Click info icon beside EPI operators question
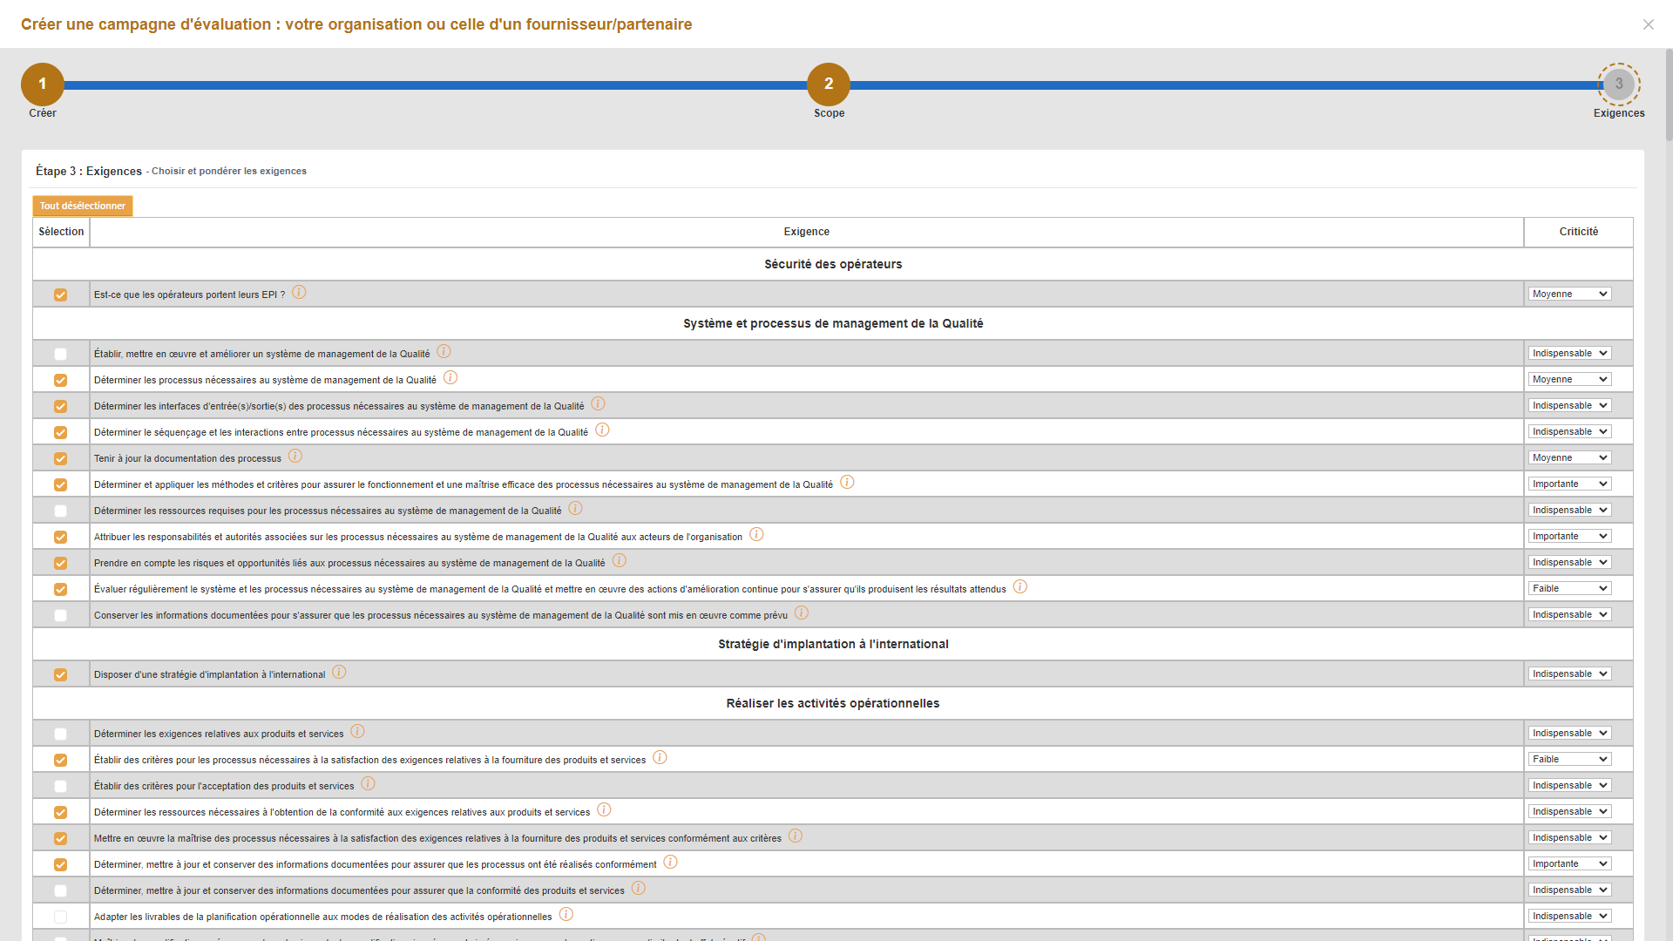The image size is (1673, 941). click(x=299, y=293)
